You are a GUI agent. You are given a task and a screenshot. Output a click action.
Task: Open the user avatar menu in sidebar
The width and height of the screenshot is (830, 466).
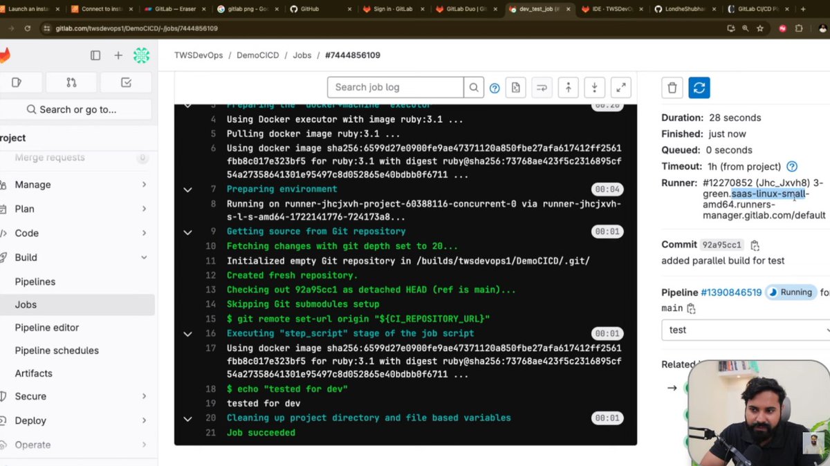click(141, 55)
